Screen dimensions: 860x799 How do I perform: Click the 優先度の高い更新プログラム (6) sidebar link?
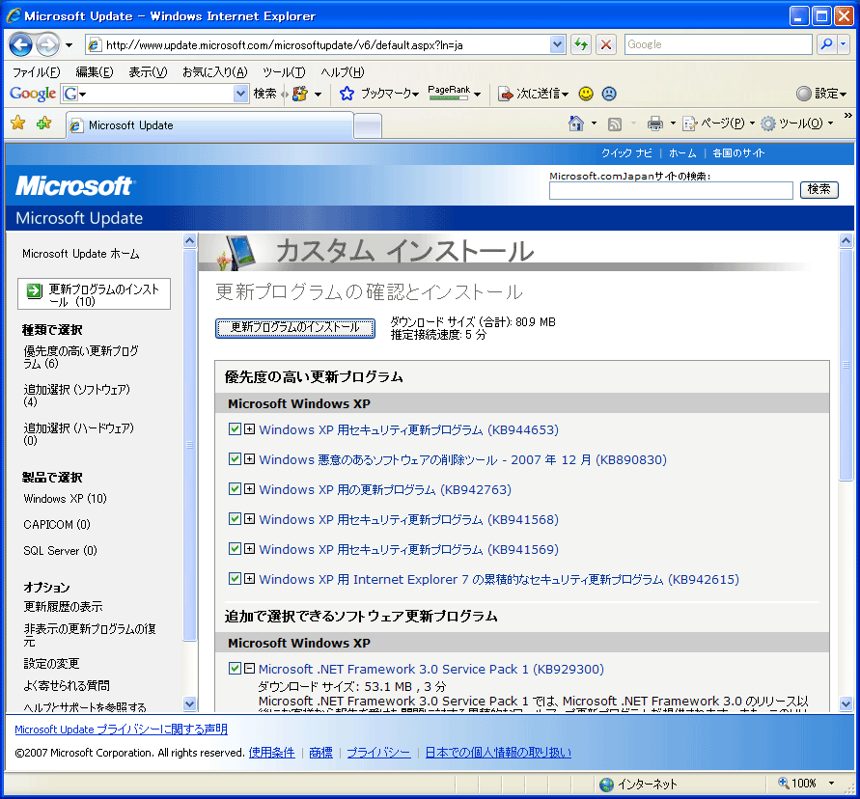[x=81, y=357]
